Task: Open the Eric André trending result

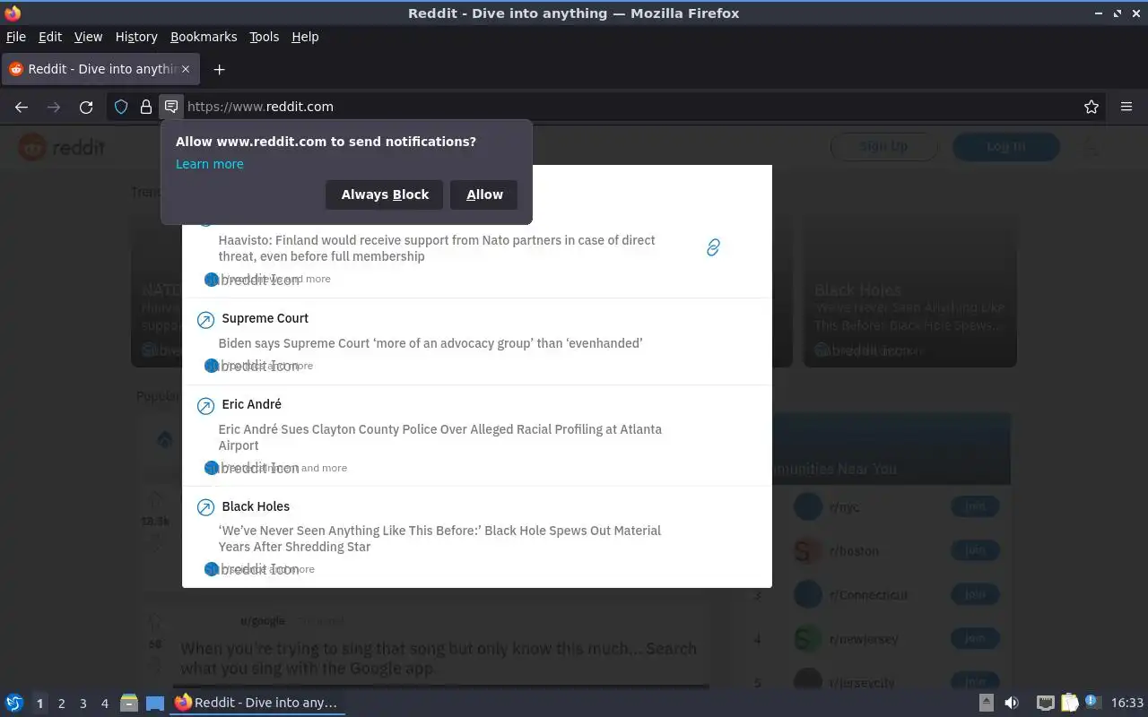Action: pyautogui.click(x=477, y=436)
